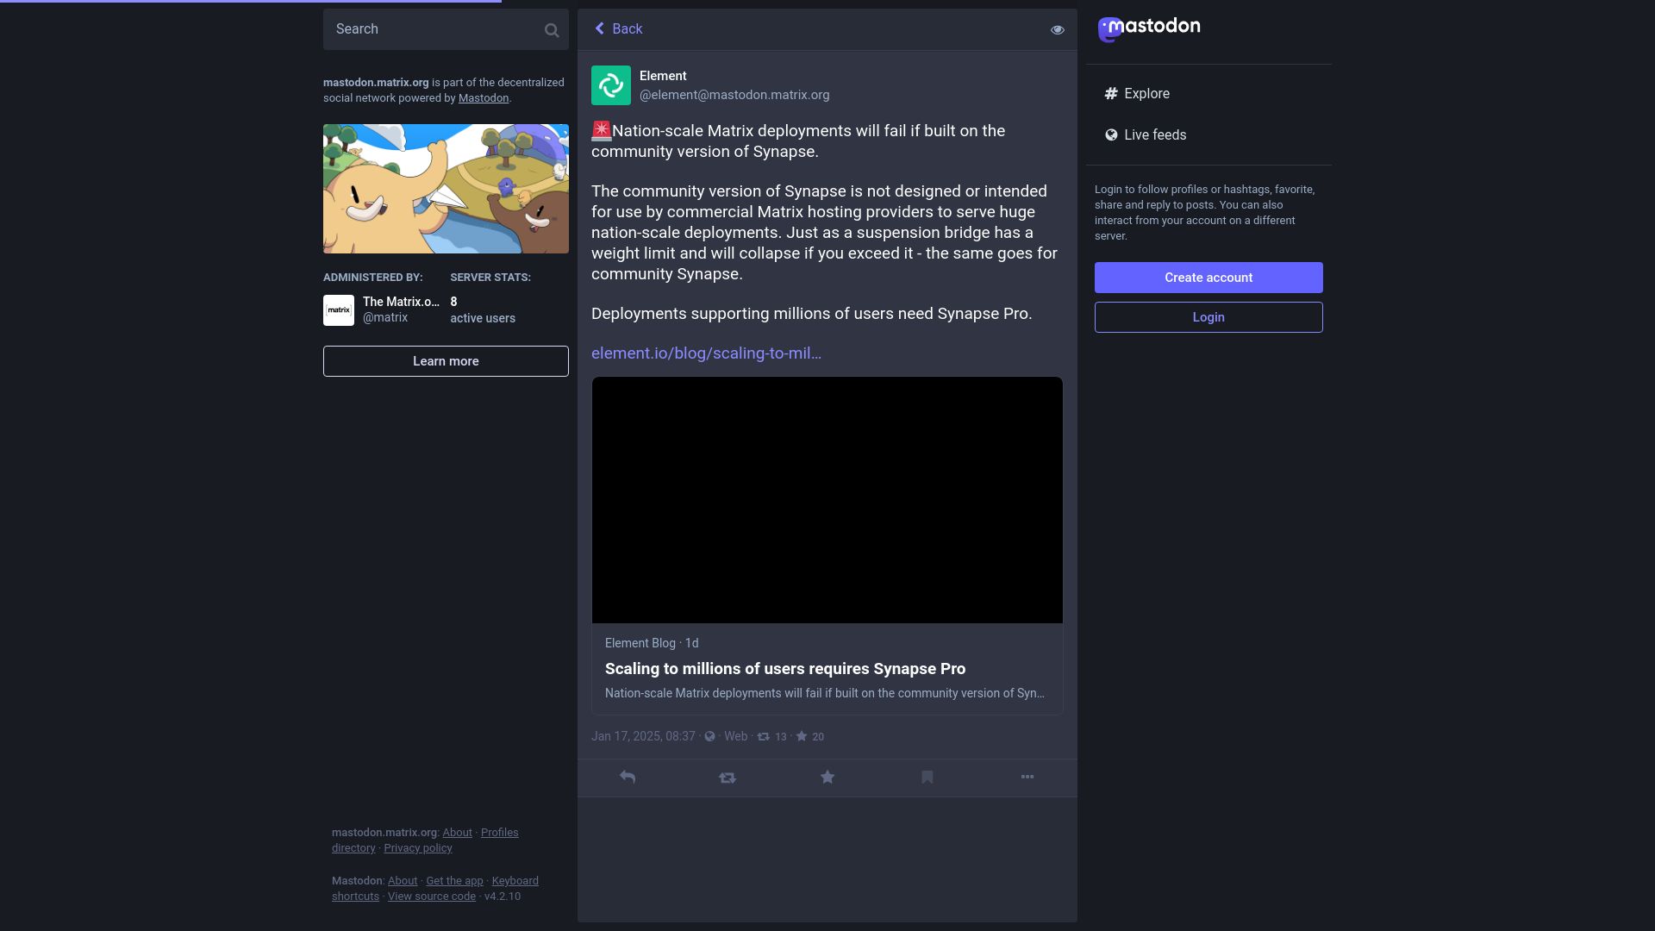Click the Login button

pyautogui.click(x=1208, y=317)
